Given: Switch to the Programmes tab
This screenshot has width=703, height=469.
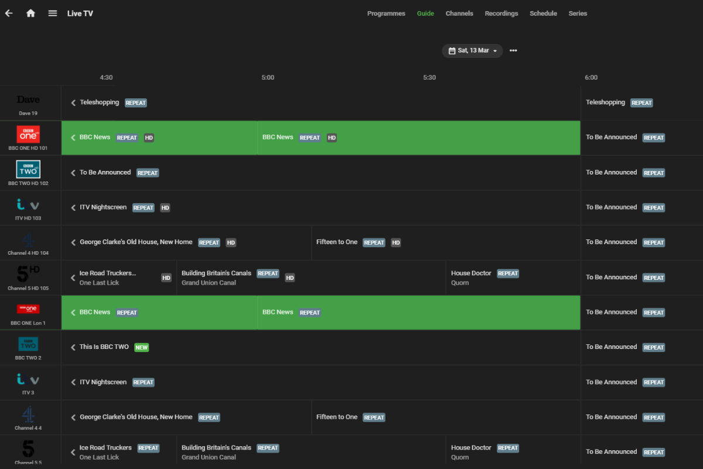Looking at the screenshot, I should (386, 13).
